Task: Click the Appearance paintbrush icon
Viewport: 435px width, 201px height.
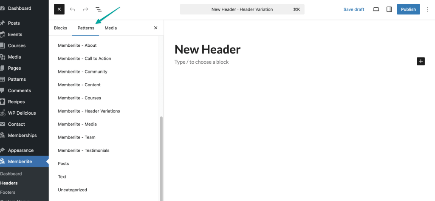Action: click(2, 150)
